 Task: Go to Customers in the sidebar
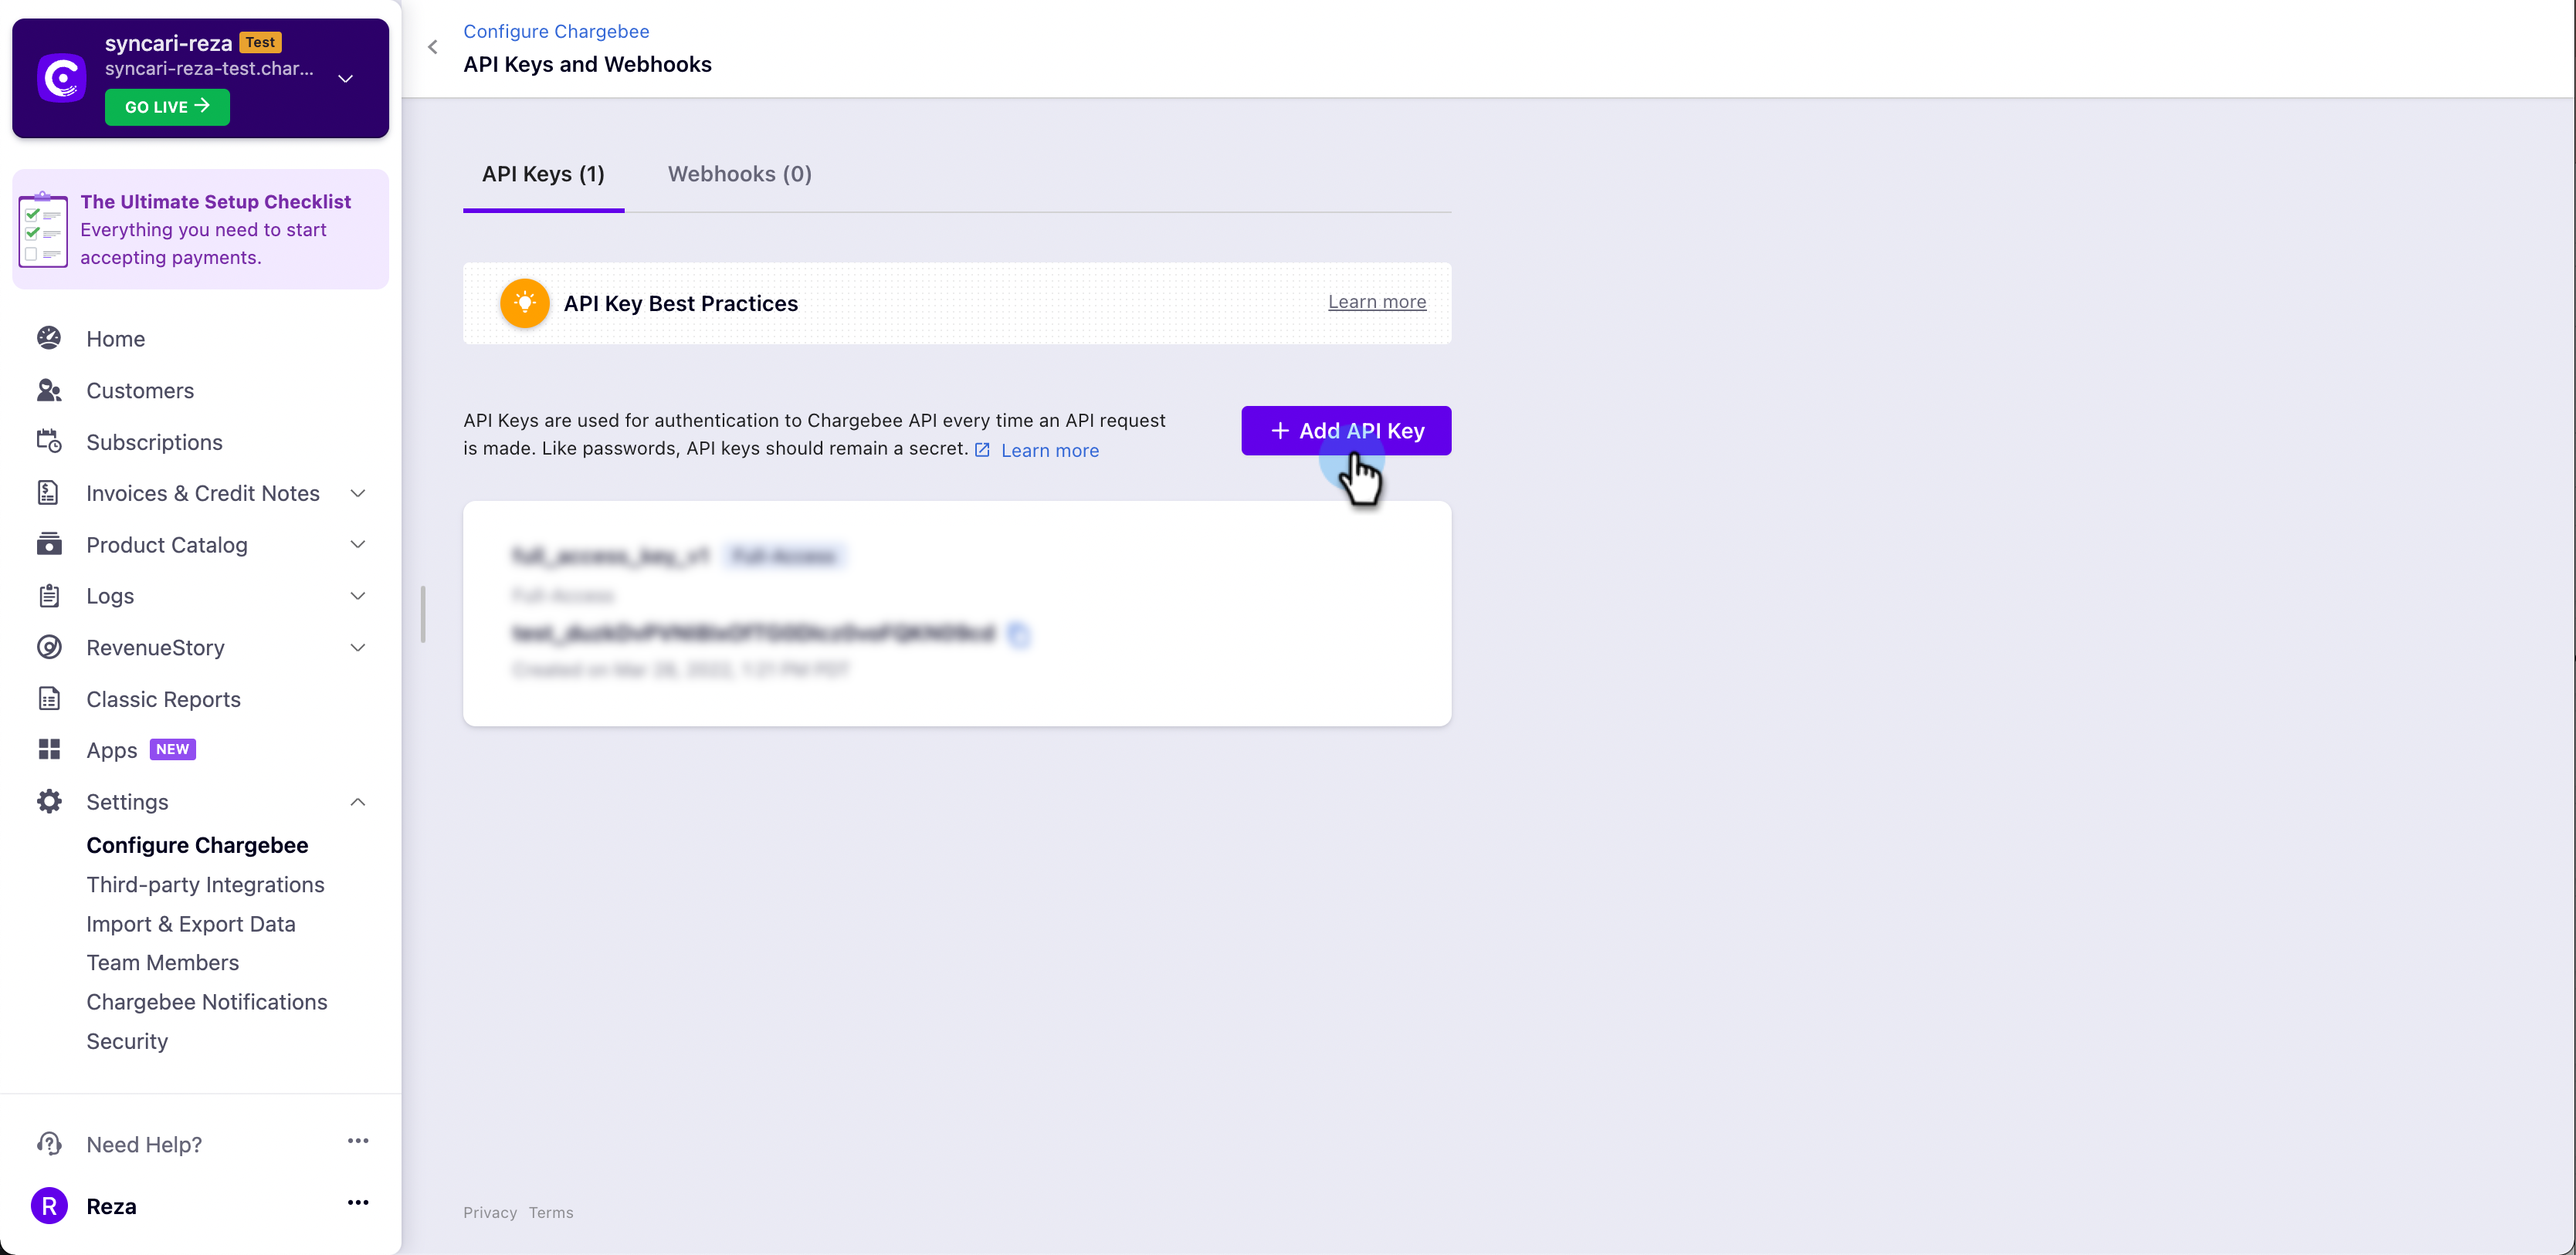140,391
